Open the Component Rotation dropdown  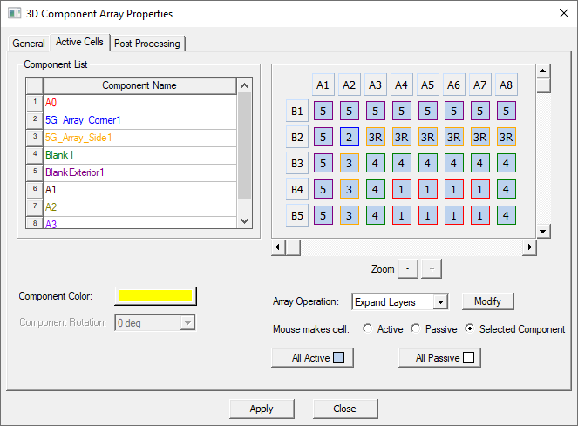(x=187, y=323)
